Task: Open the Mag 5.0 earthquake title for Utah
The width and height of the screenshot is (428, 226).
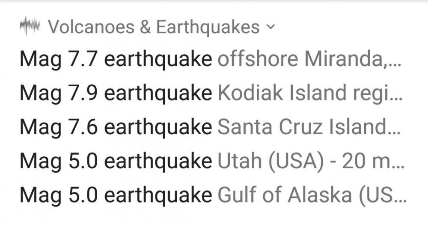Action: [x=116, y=161]
